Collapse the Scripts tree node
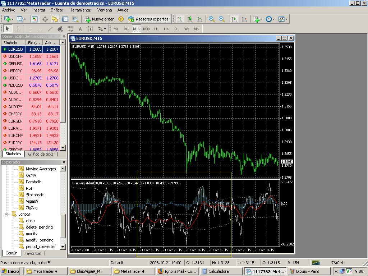The height and width of the screenshot is (276, 368). 6,214
